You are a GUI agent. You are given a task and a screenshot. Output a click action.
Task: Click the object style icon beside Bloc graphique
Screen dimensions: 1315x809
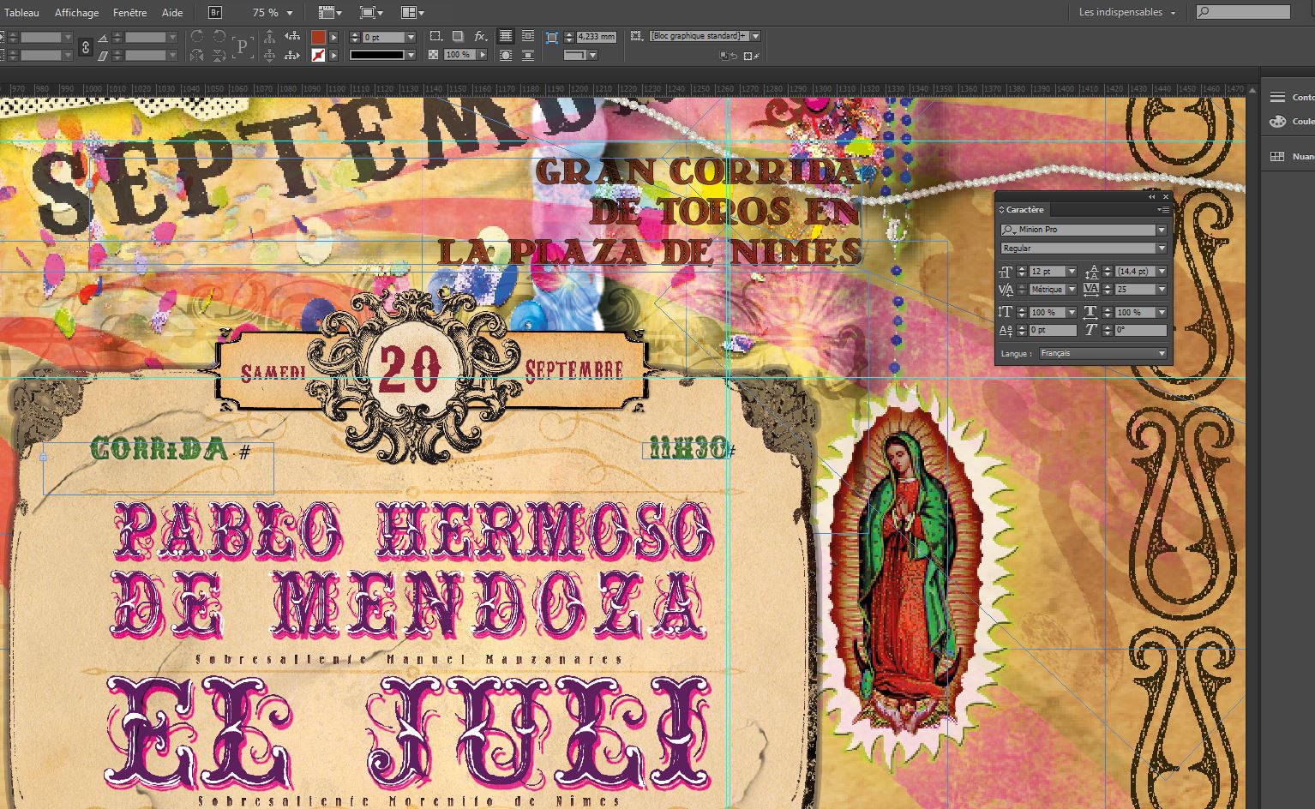click(x=637, y=36)
